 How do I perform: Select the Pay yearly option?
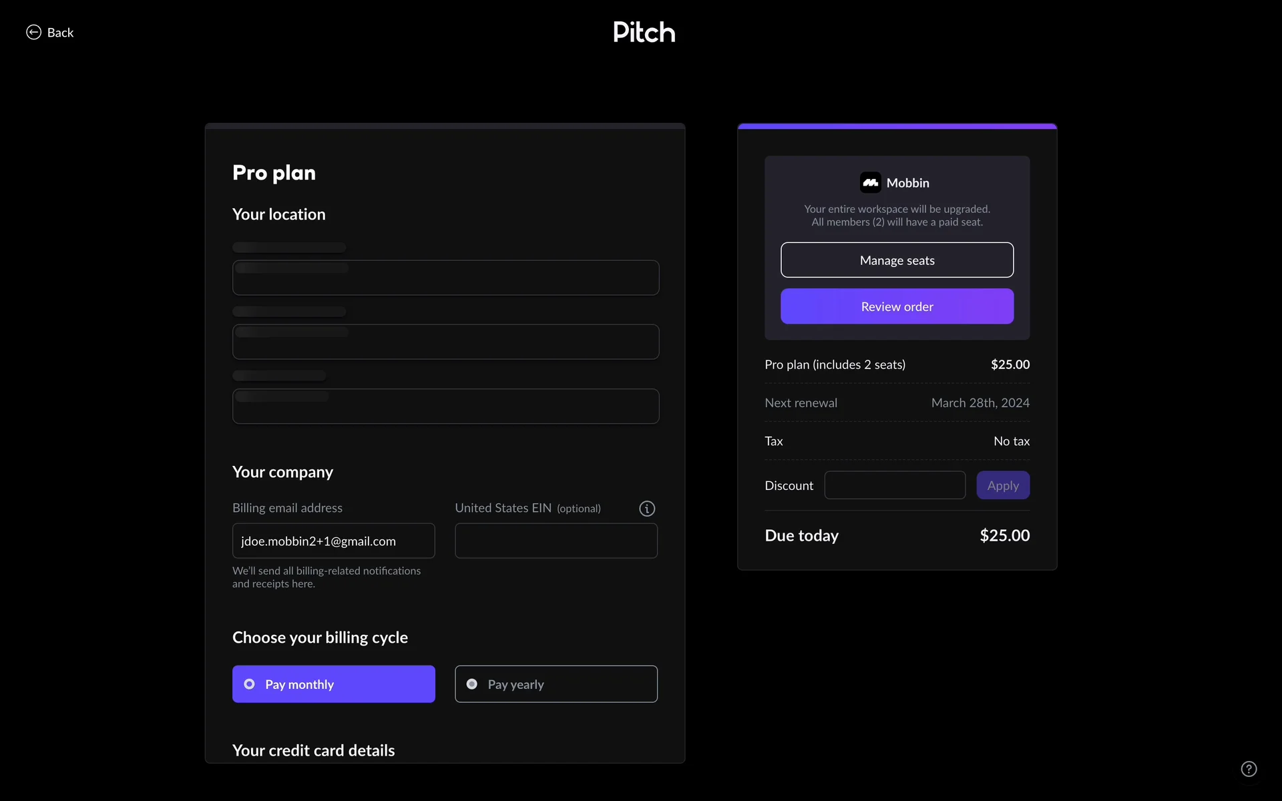pos(556,684)
